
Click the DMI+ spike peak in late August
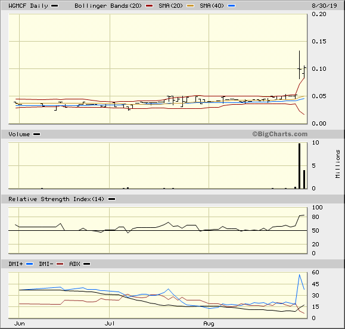300,274
